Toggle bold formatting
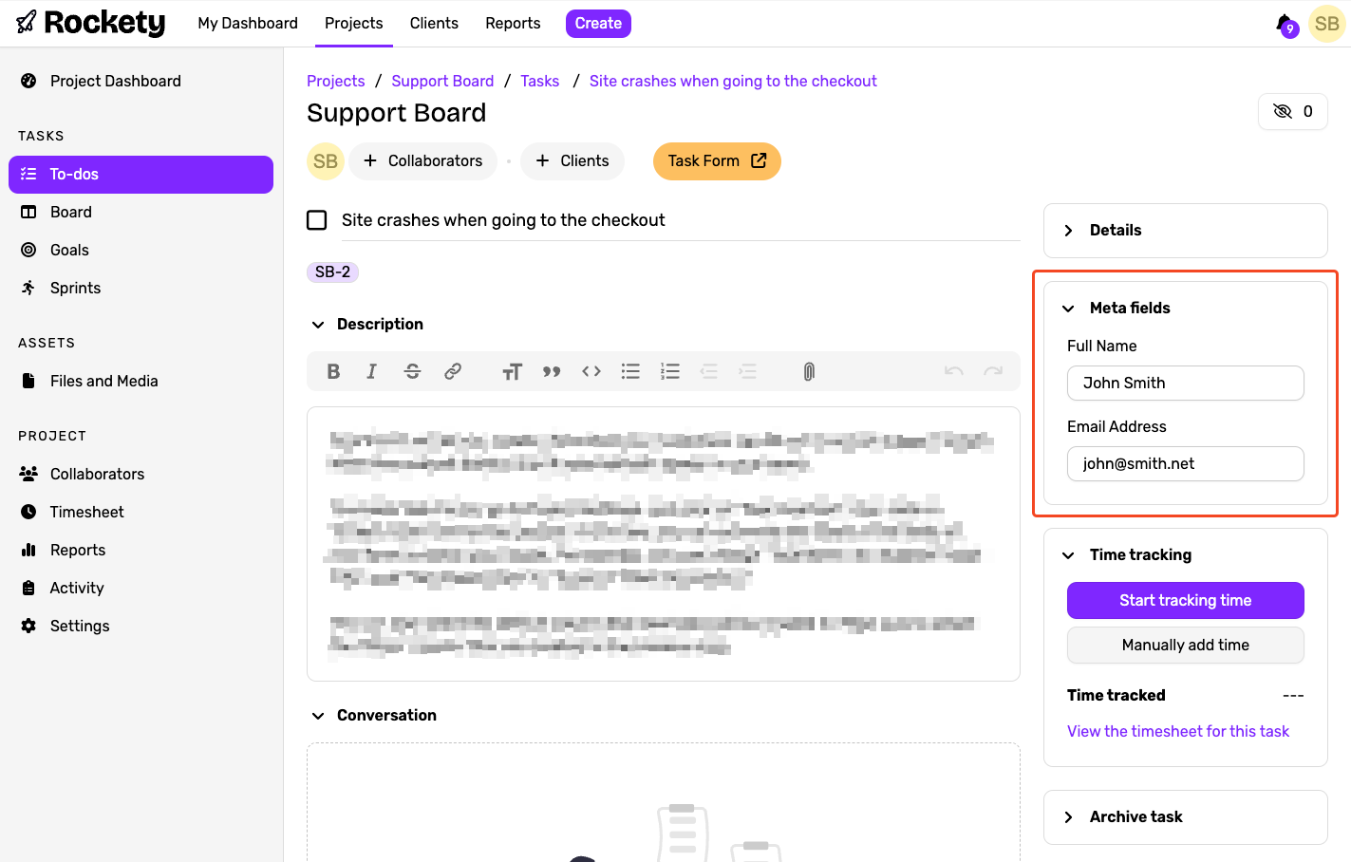This screenshot has height=862, width=1351. click(333, 371)
